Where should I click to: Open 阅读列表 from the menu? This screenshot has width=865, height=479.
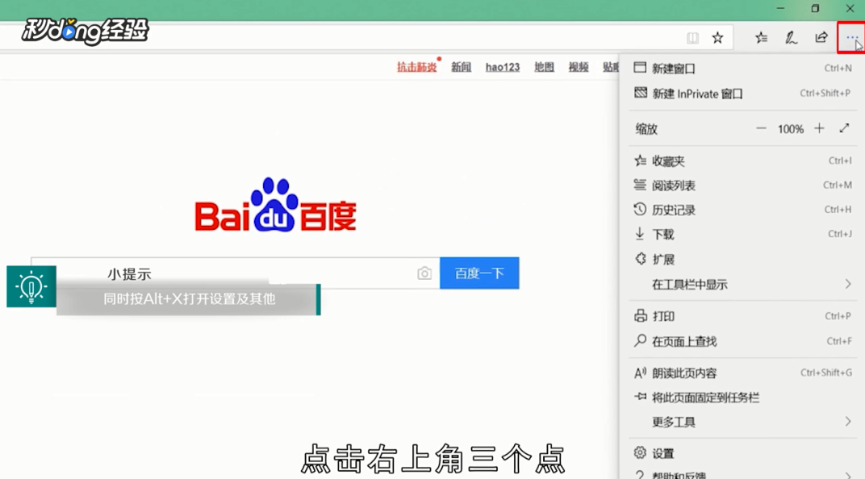[742, 185]
